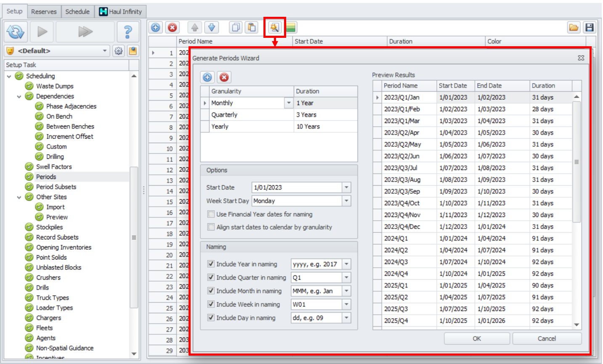
Task: Click the paste clipboard icon in toolbar
Action: click(x=252, y=28)
